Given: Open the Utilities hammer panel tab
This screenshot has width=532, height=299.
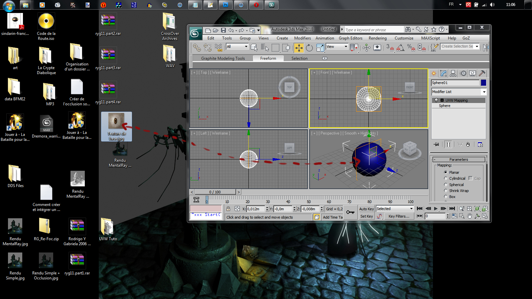Looking at the screenshot, I should pyautogui.click(x=482, y=73).
